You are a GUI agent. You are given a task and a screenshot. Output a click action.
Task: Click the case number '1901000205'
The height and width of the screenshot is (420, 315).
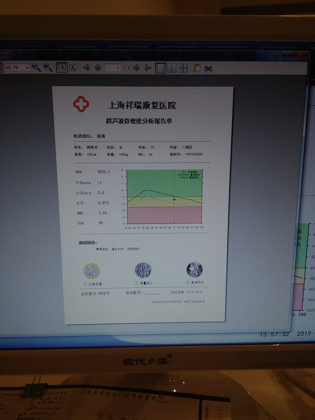click(194, 154)
